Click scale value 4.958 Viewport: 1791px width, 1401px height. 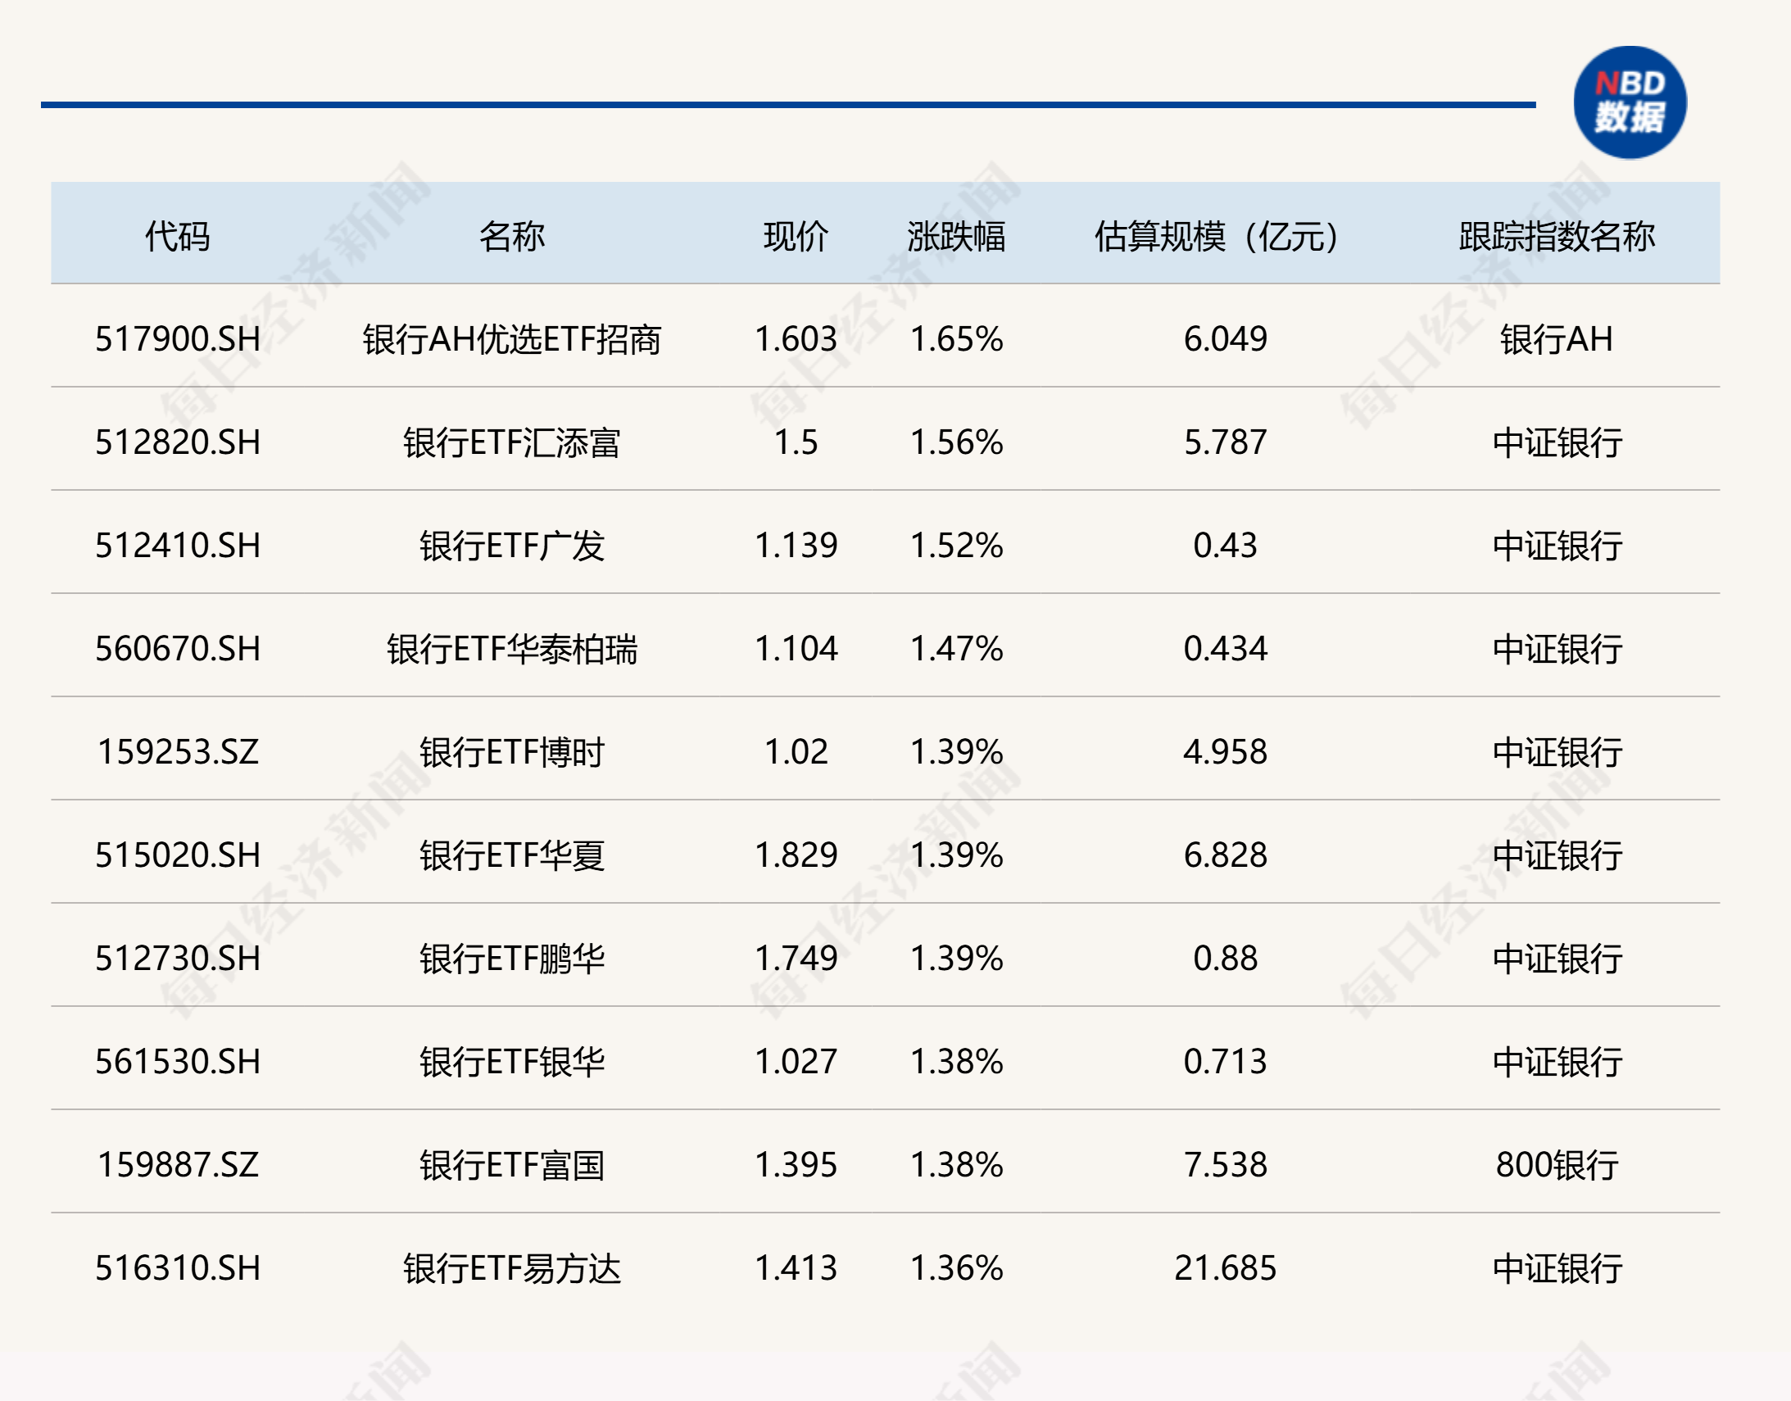1225,751
